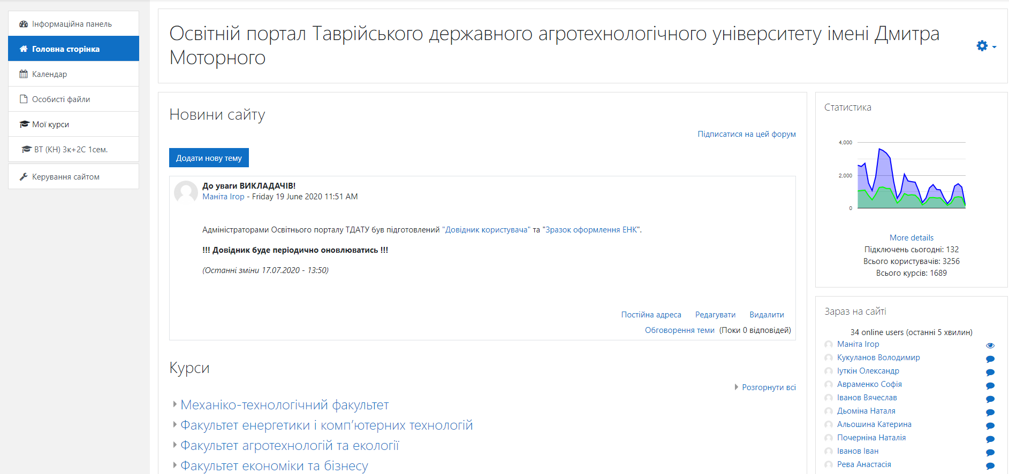The width and height of the screenshot is (1009, 474).
Task: Toggle visibility eye icon for Маніта Ігор
Action: click(990, 345)
